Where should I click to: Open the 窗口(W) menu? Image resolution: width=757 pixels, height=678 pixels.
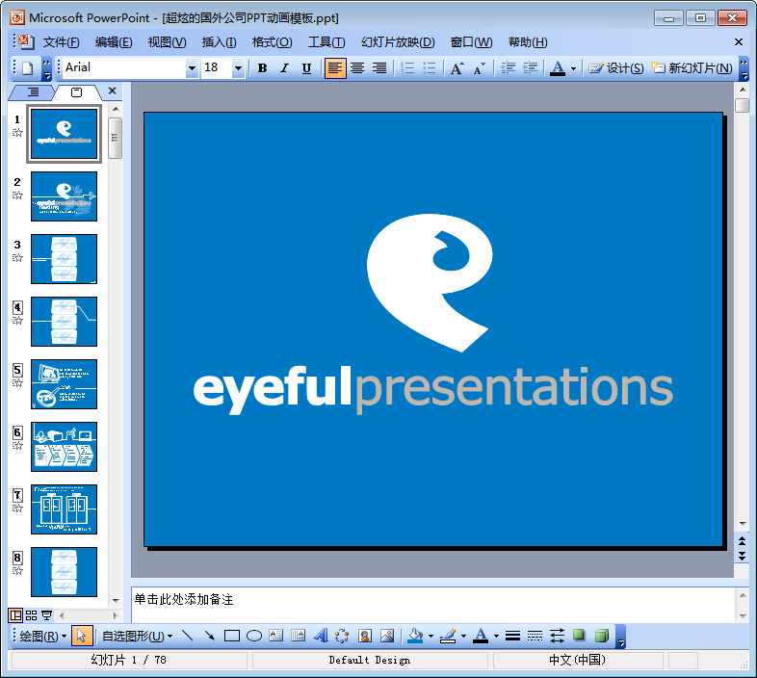(x=471, y=42)
